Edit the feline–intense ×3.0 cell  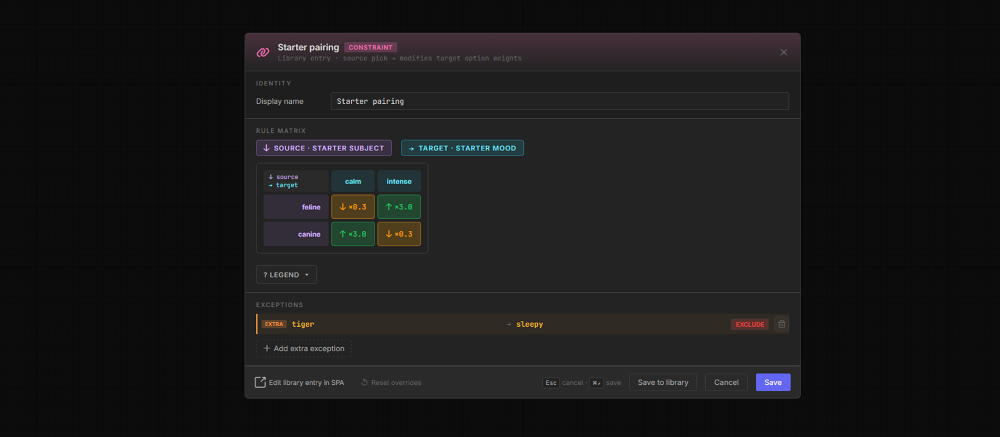coord(399,207)
